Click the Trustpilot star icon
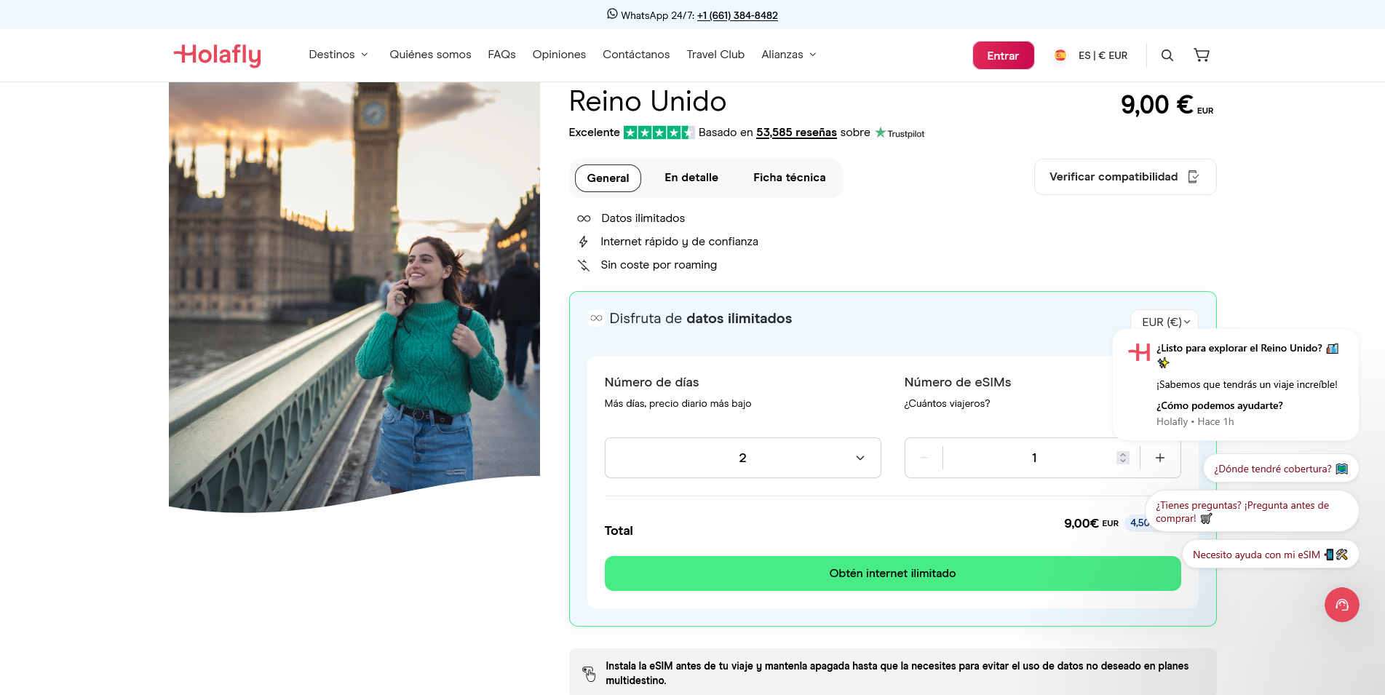Screen dimensions: 1385x695 tap(881, 132)
